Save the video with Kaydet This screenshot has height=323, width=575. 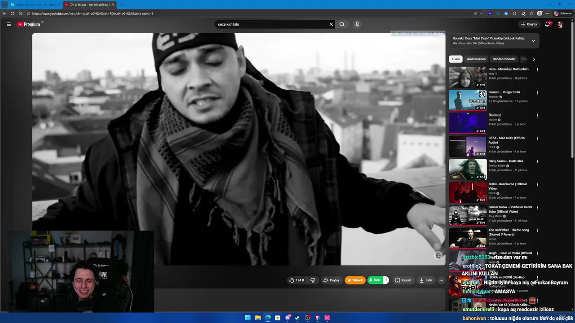pyautogui.click(x=403, y=280)
